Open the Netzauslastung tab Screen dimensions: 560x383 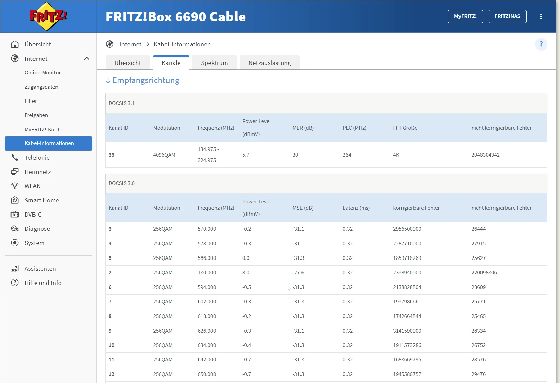coord(270,63)
